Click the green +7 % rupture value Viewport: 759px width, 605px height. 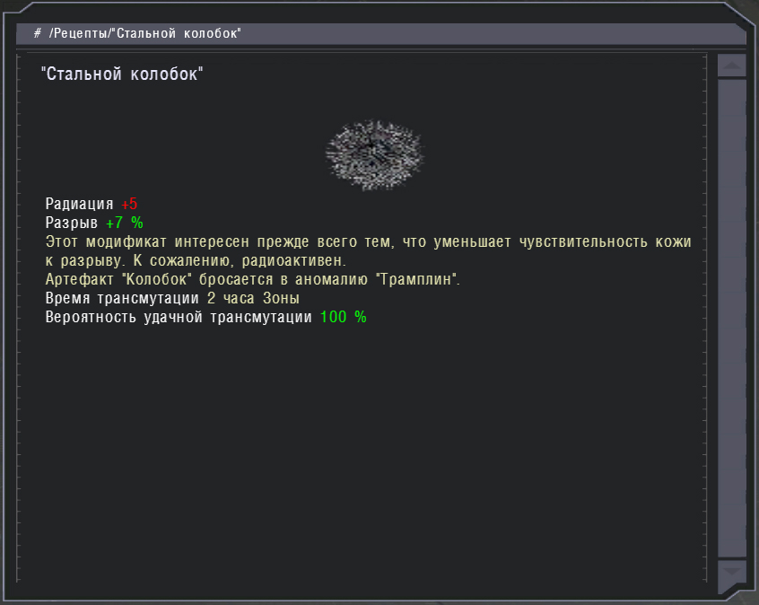pyautogui.click(x=124, y=223)
